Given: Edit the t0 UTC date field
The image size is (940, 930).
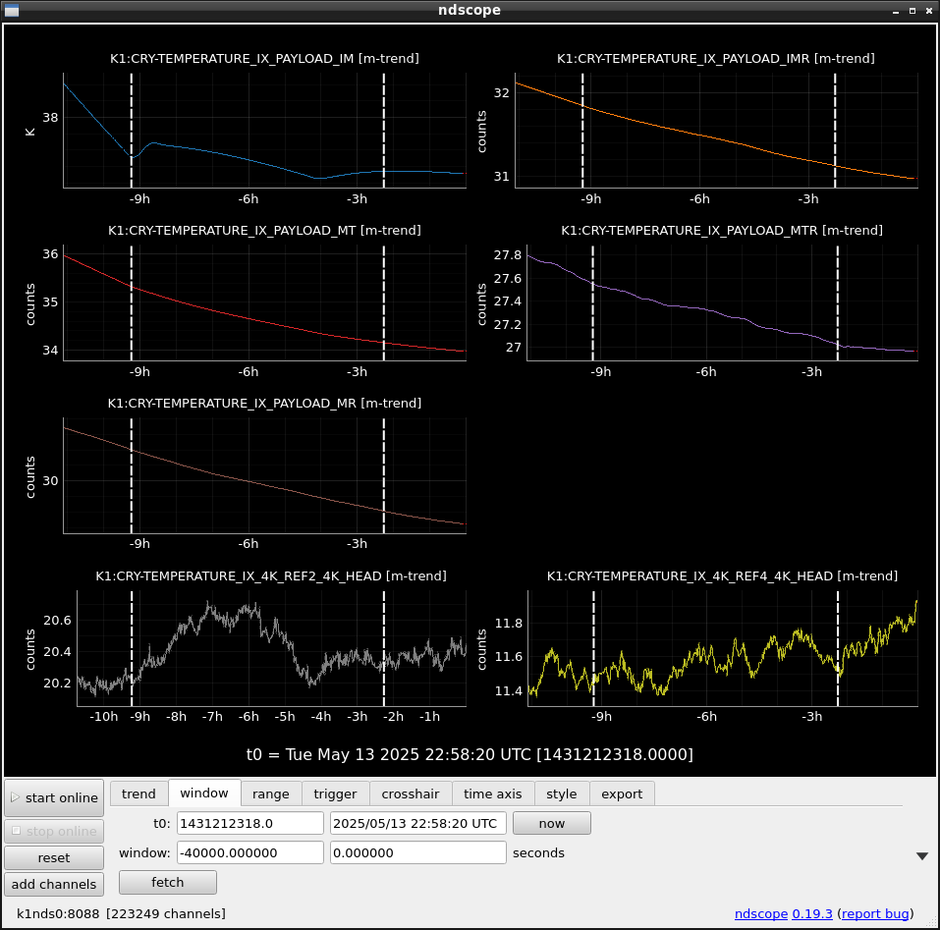Looking at the screenshot, I should tap(417, 823).
